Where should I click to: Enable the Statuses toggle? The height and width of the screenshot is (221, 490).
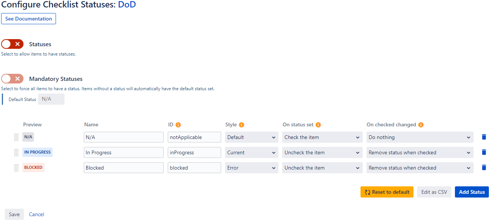tap(12, 44)
